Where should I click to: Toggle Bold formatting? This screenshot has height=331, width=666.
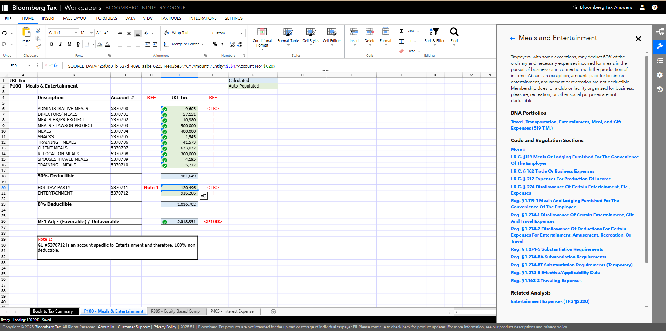52,44
